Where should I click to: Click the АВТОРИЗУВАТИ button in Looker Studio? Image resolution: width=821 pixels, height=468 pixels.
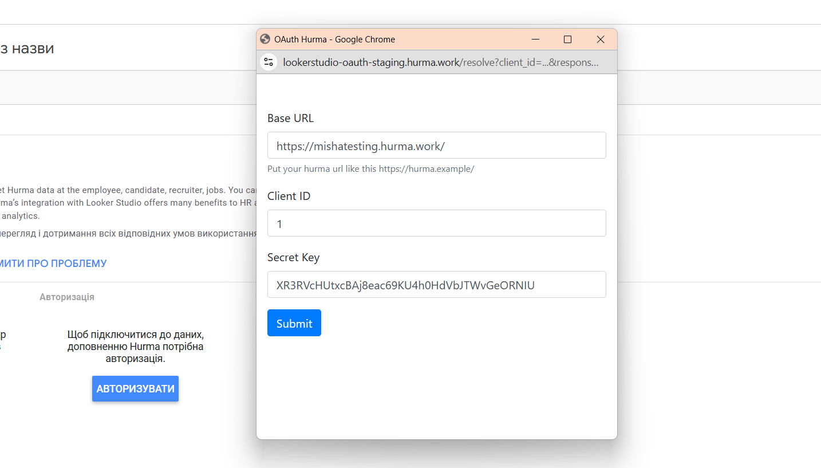[x=135, y=389]
